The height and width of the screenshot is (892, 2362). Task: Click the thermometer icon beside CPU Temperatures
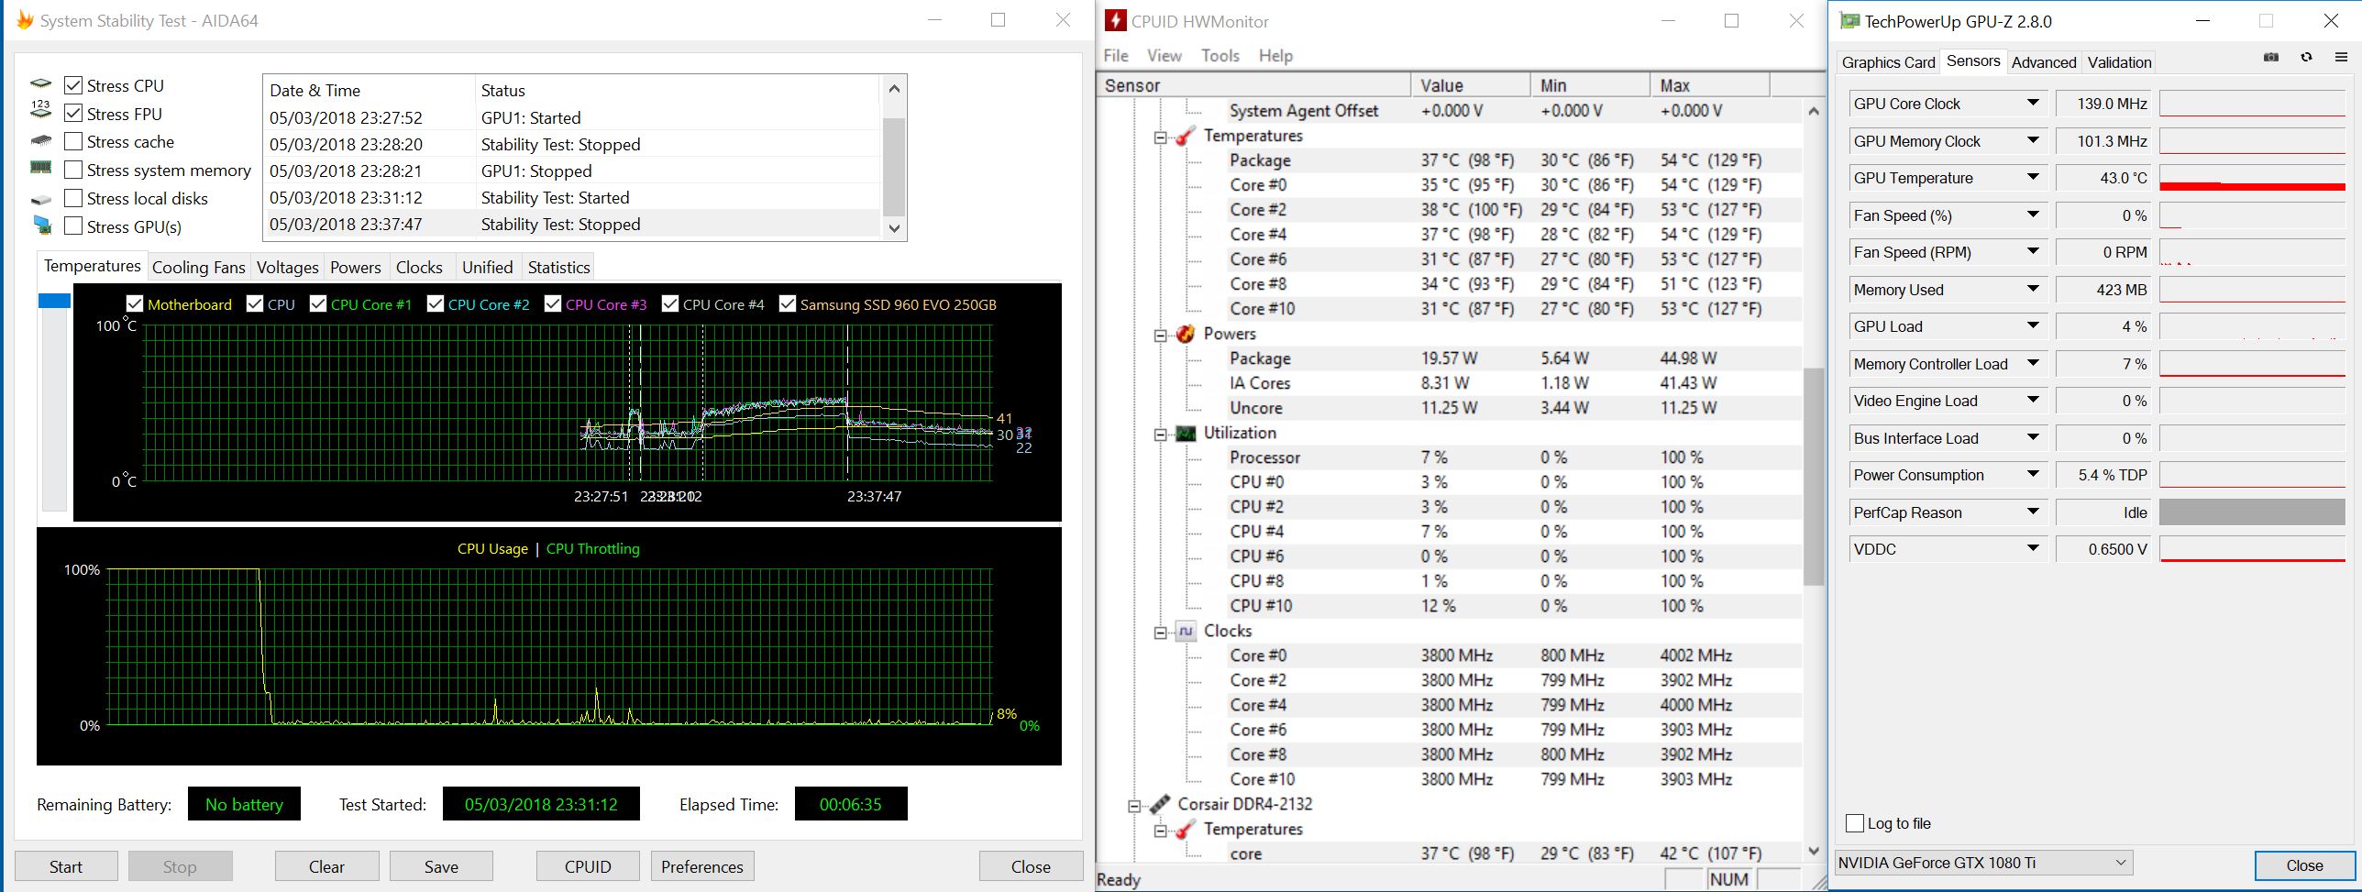click(x=1185, y=136)
